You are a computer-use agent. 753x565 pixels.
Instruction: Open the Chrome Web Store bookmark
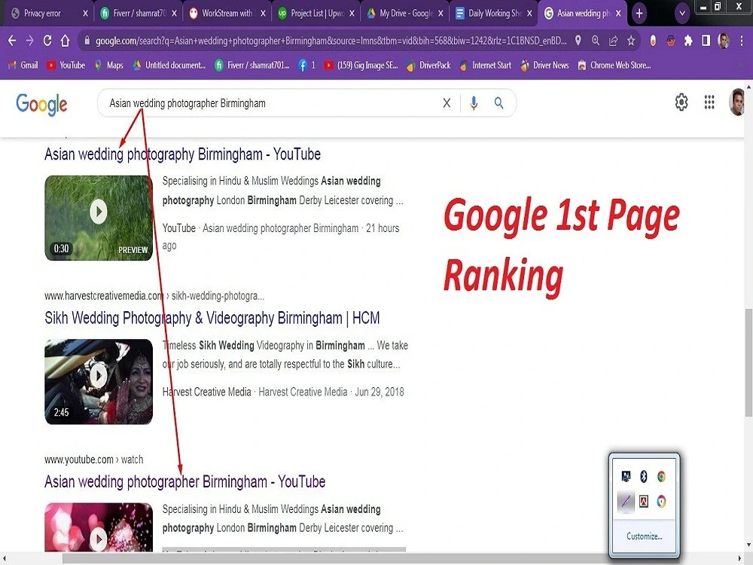[x=614, y=66]
